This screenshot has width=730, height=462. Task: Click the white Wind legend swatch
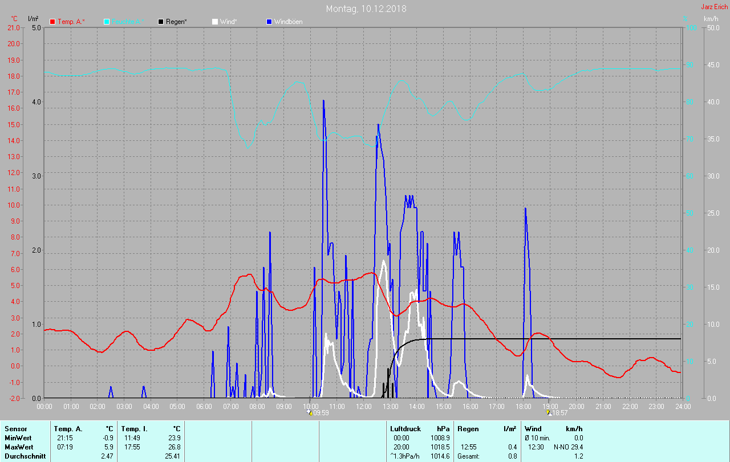click(x=215, y=22)
